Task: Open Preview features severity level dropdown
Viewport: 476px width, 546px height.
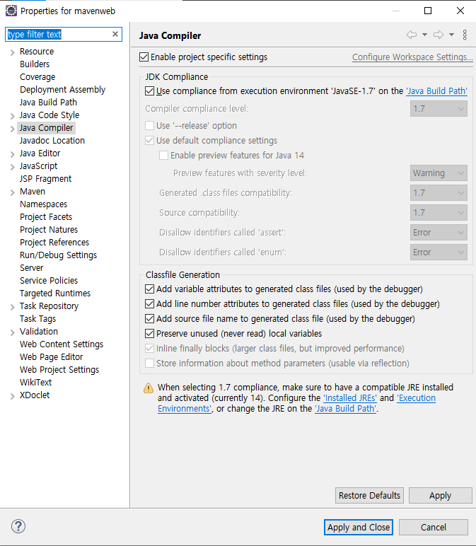Action: 439,173
